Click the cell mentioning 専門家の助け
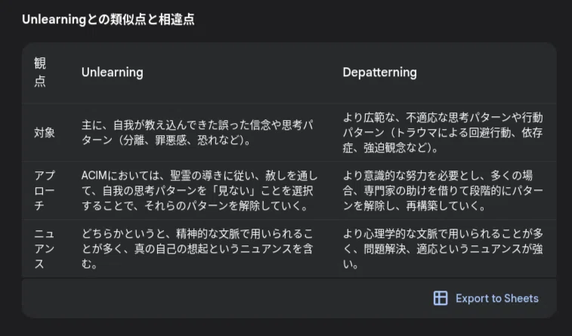Image resolution: width=572 pixels, height=336 pixels. (x=443, y=190)
